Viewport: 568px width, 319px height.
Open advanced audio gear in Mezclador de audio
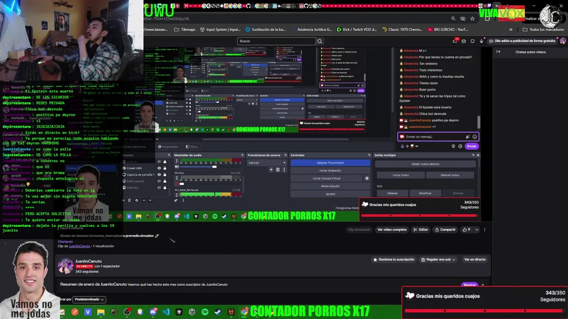pos(176,200)
